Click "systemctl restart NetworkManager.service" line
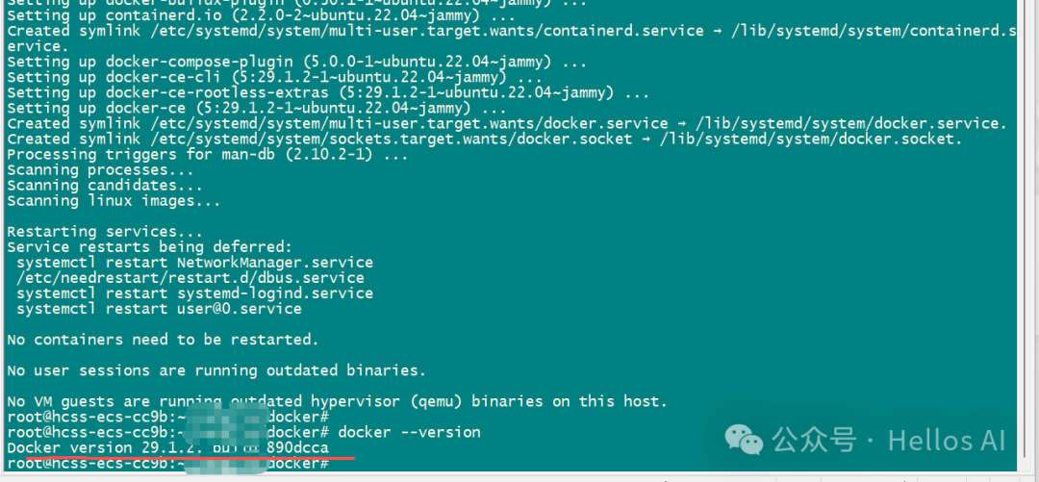The width and height of the screenshot is (1039, 482). (x=194, y=262)
